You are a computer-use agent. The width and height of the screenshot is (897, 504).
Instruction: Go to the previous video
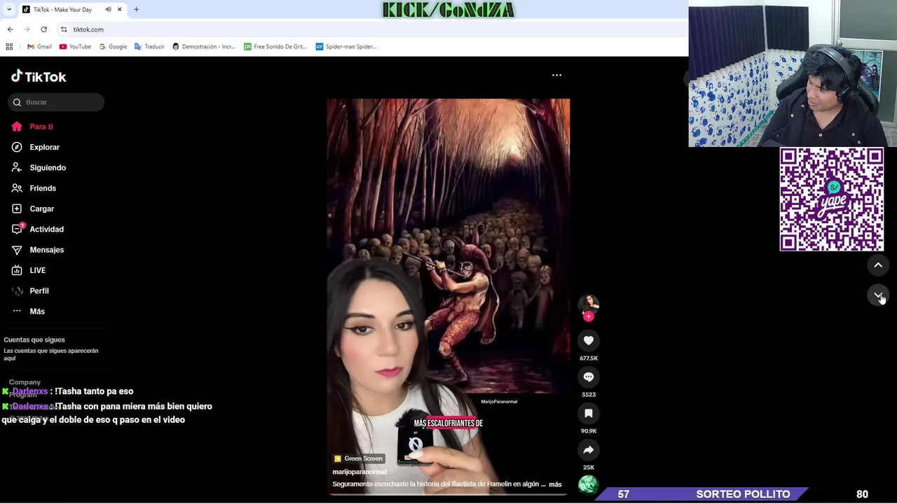(878, 265)
